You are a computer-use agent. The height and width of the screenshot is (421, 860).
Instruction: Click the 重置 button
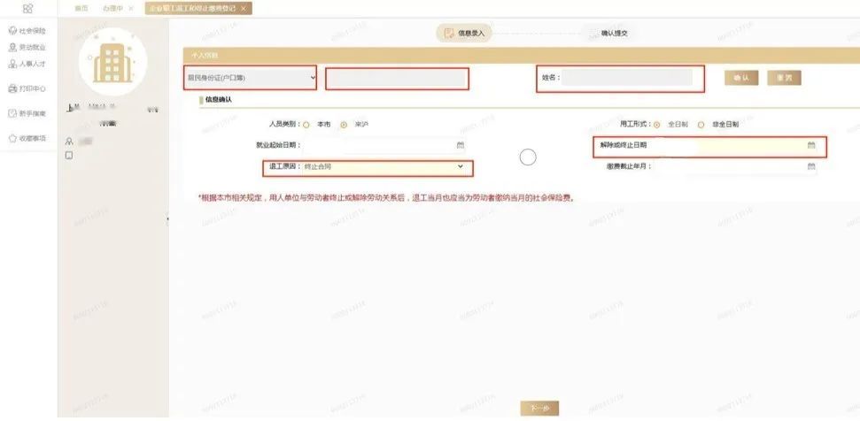(785, 78)
